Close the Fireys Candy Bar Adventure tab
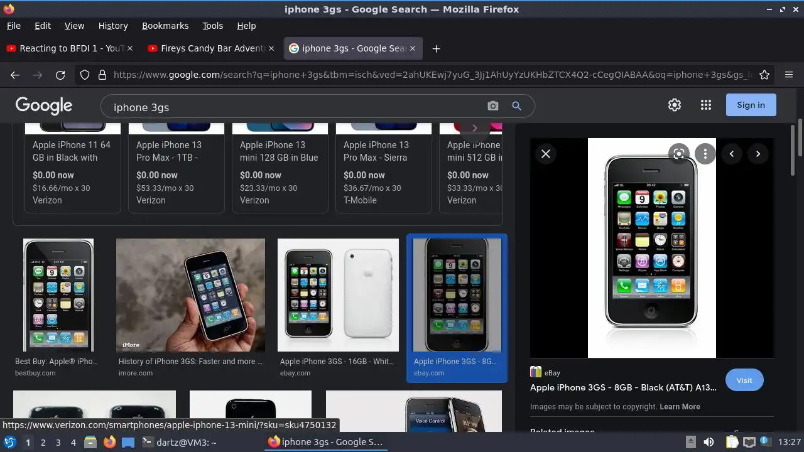Viewport: 804px width, 452px height. (x=271, y=48)
